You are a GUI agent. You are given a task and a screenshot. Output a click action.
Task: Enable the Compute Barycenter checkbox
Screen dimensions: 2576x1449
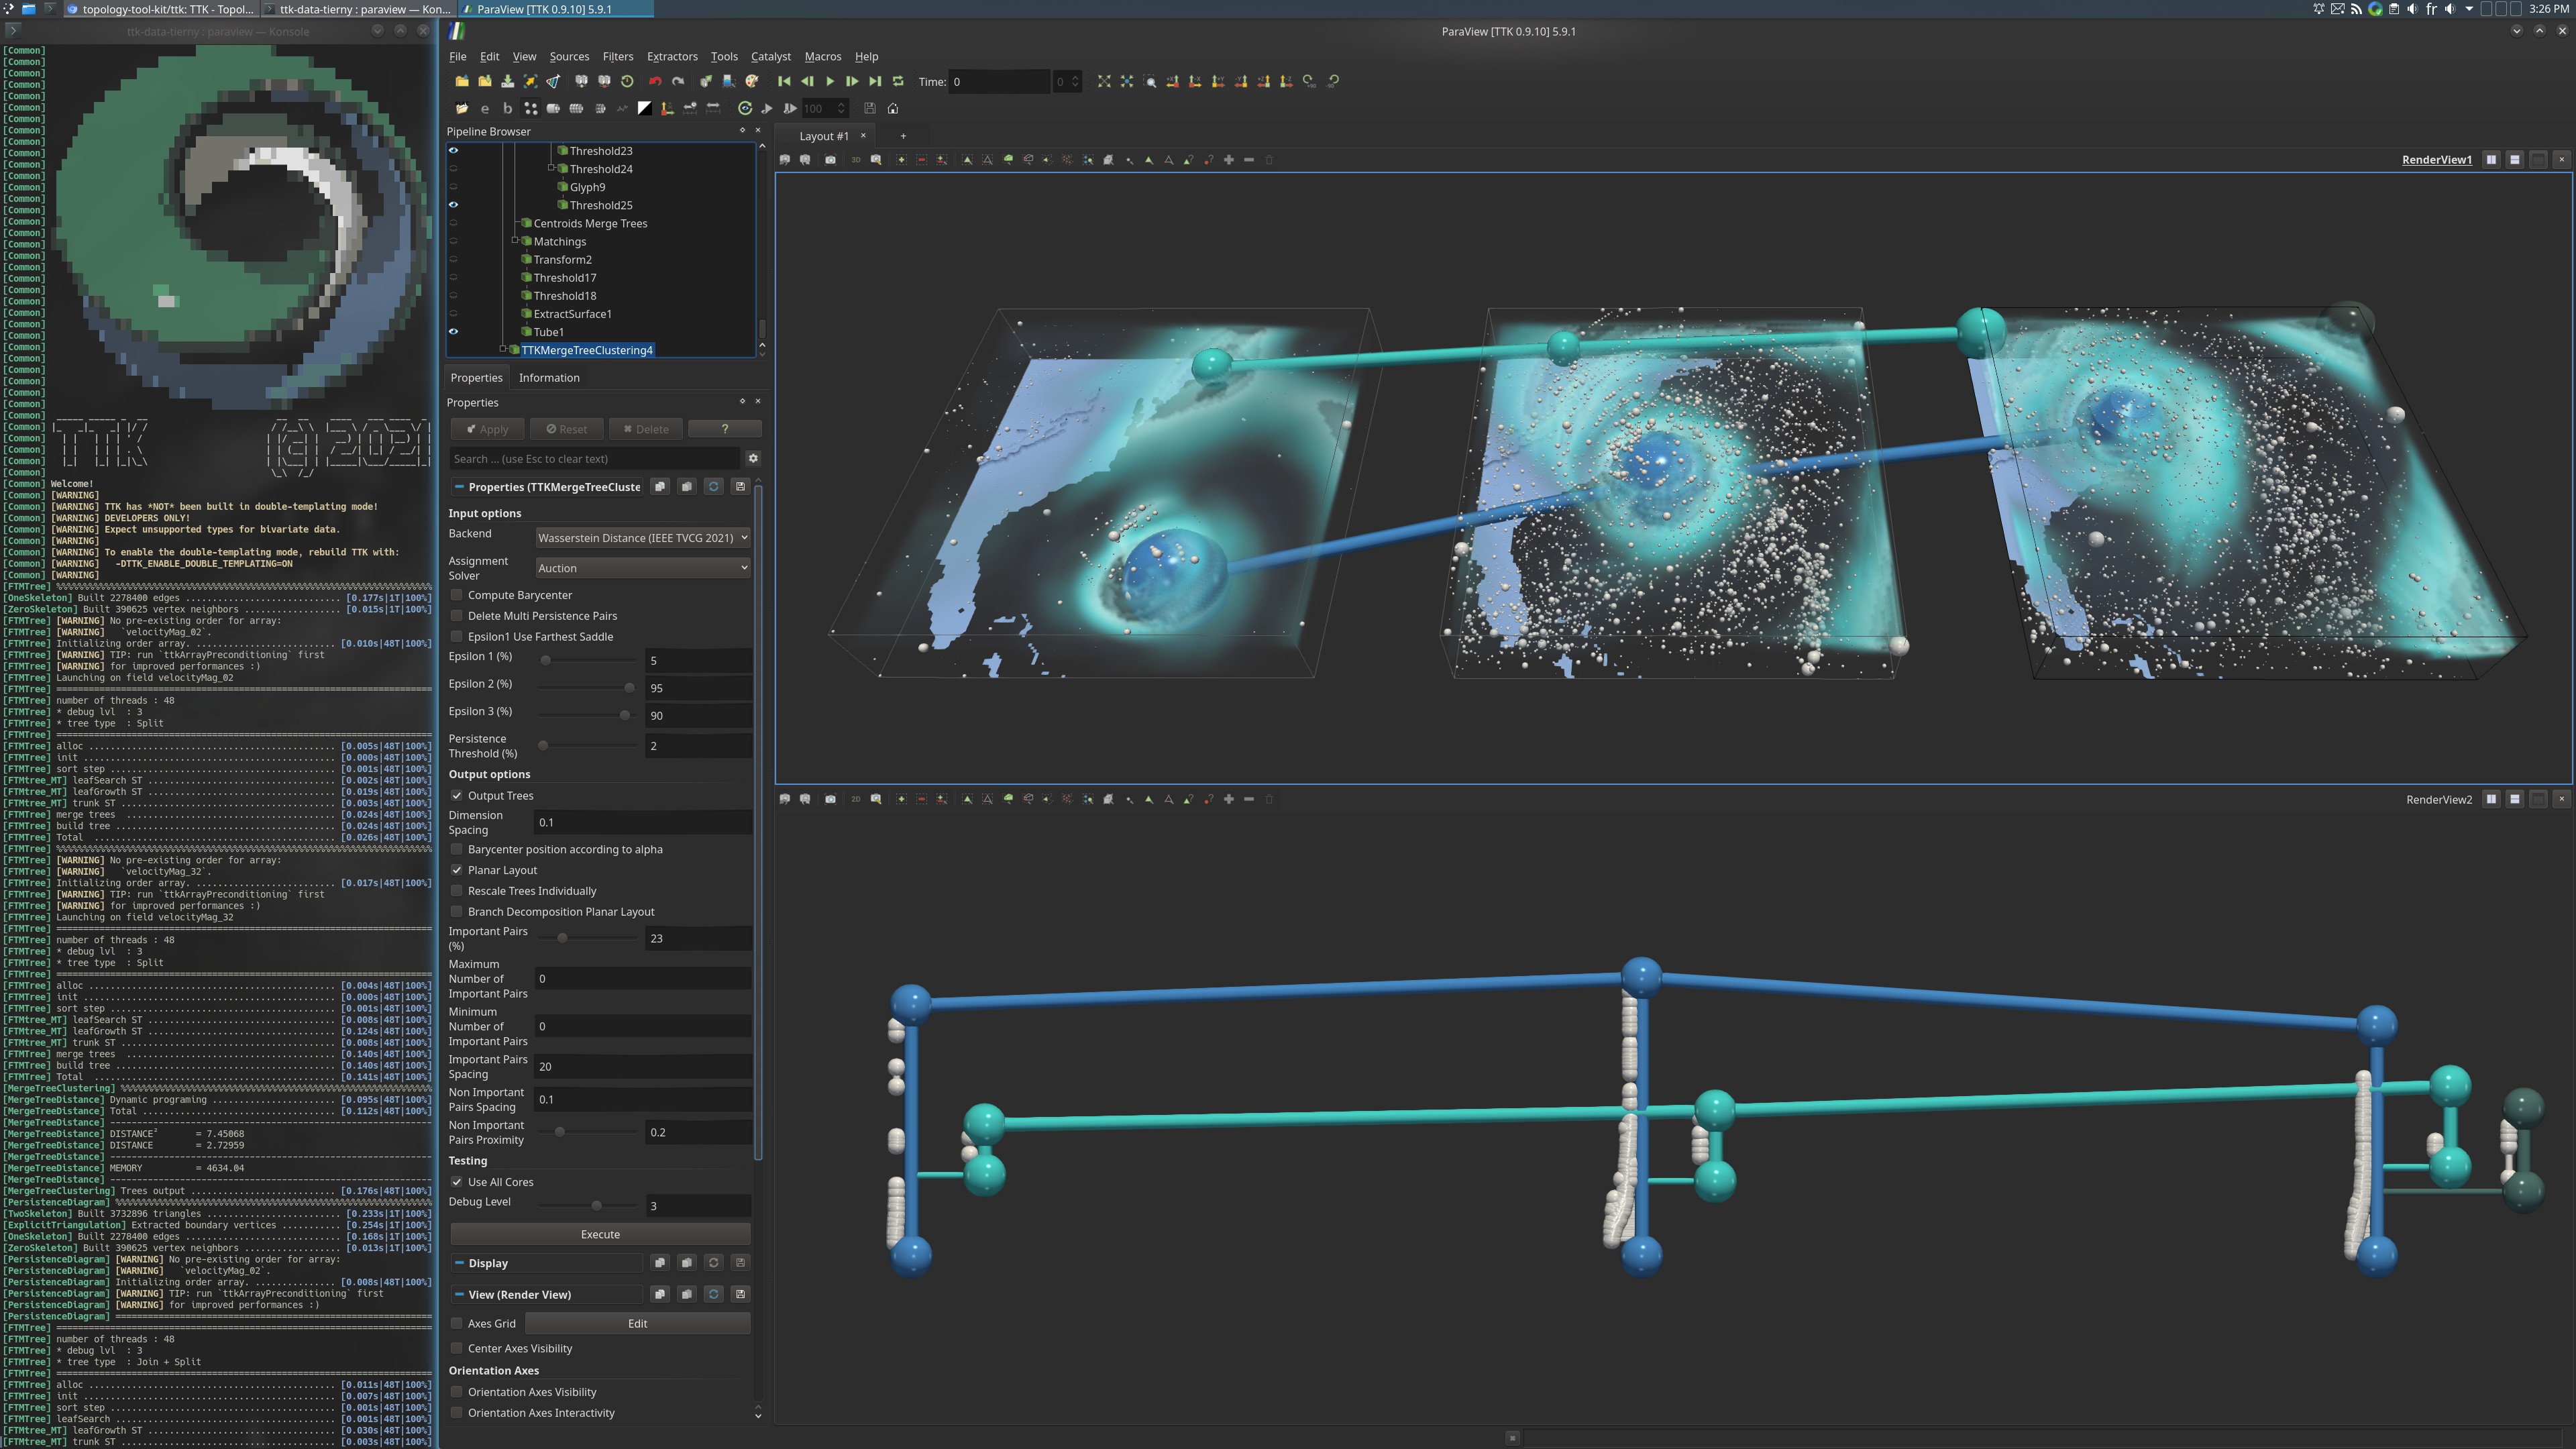(457, 595)
